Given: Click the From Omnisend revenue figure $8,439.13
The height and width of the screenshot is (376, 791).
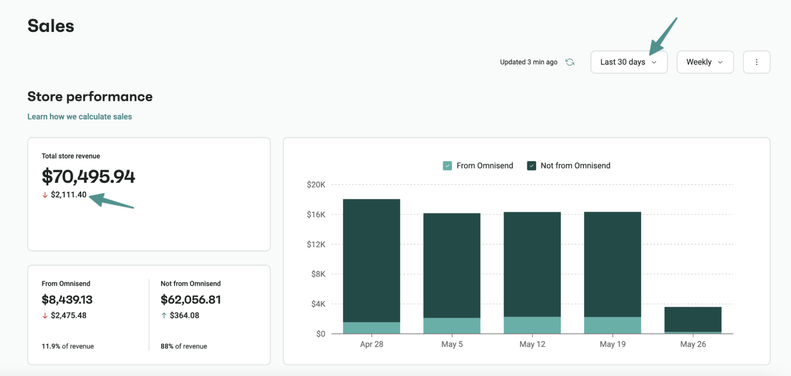Looking at the screenshot, I should 66,300.
